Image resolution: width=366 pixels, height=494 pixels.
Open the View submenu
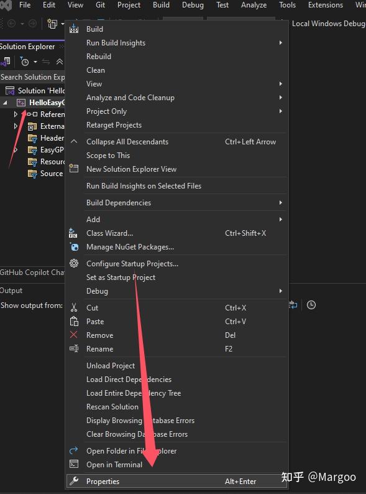(280, 83)
